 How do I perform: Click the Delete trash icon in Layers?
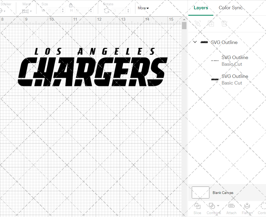pyautogui.click(x=224, y=24)
